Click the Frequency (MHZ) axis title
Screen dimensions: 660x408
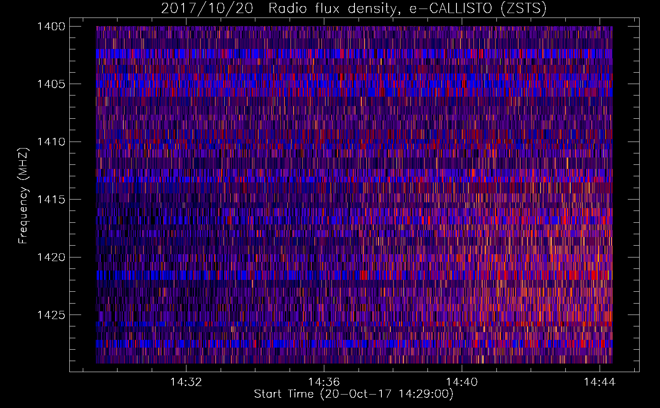[23, 196]
